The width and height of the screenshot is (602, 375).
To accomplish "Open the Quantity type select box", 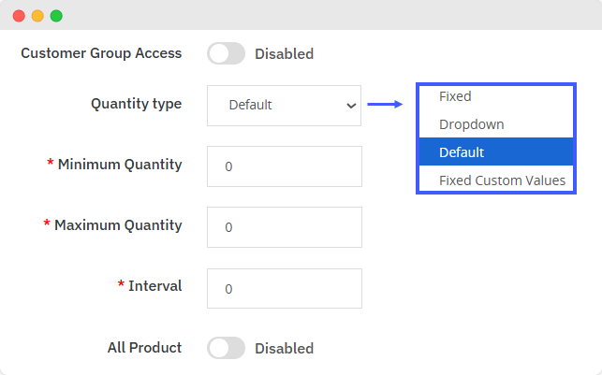I will (x=284, y=106).
